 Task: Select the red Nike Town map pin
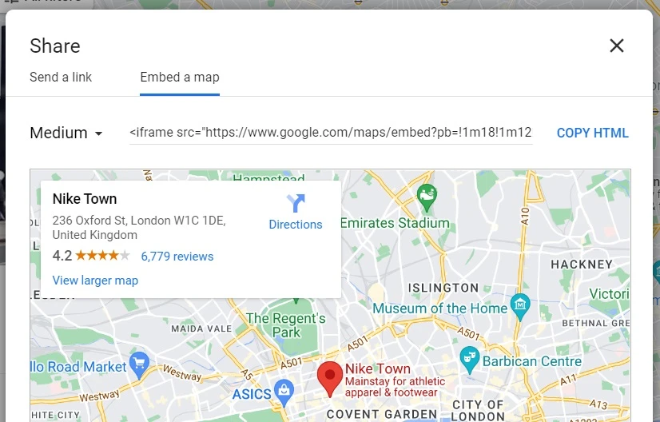(329, 379)
